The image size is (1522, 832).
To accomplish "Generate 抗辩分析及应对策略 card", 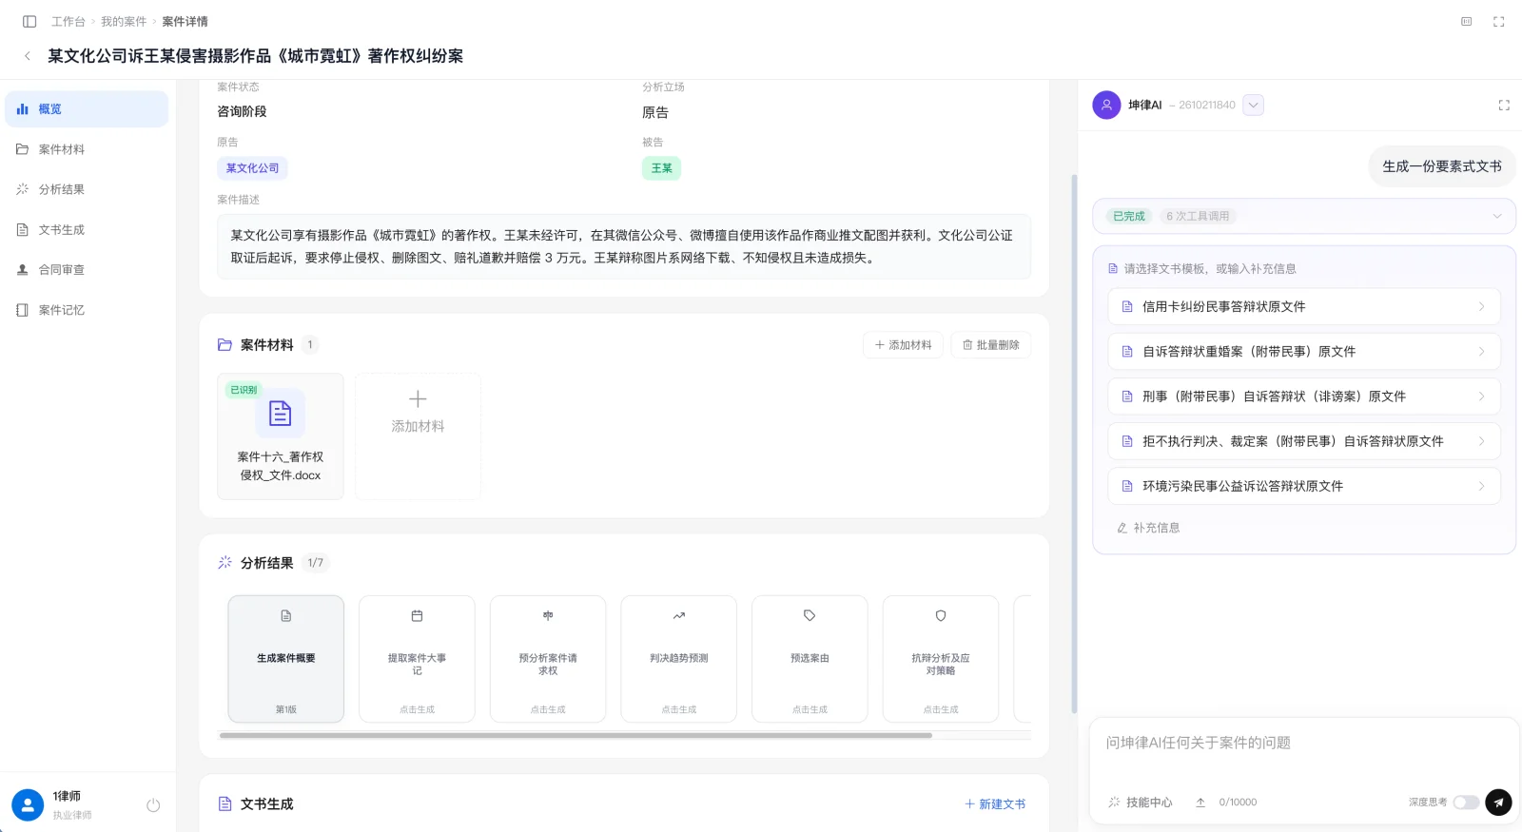I will coord(941,659).
